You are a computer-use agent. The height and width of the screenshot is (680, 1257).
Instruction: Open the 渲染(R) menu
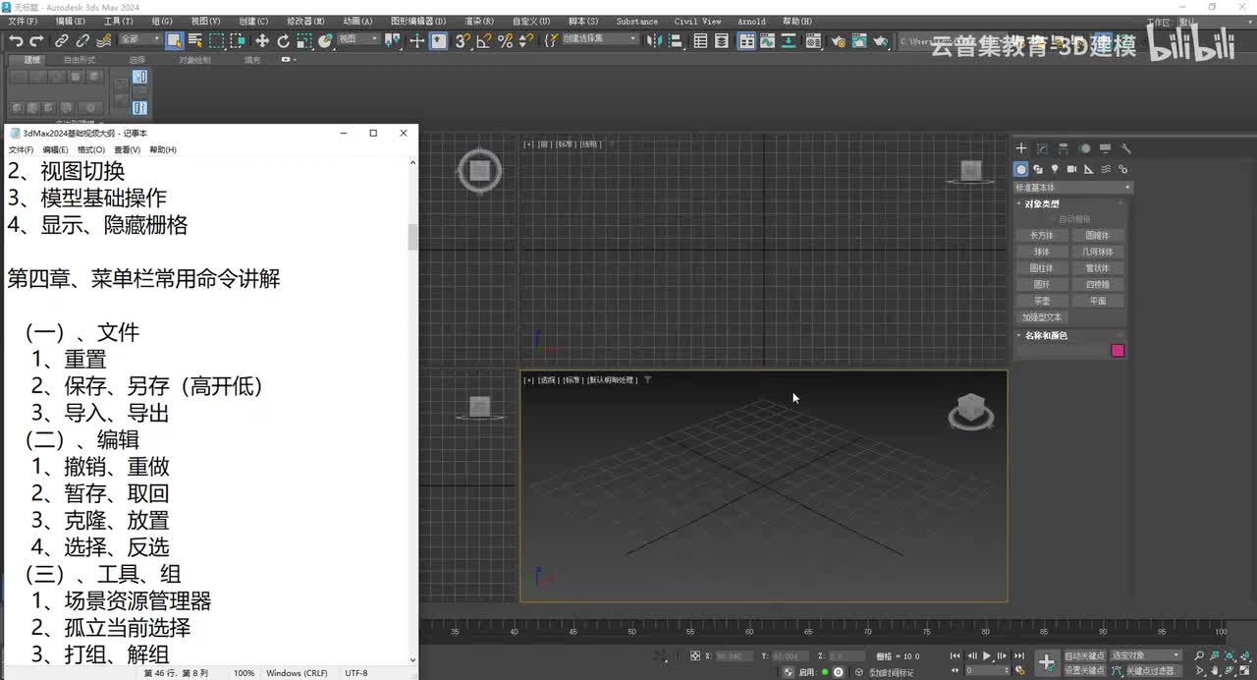tap(478, 21)
